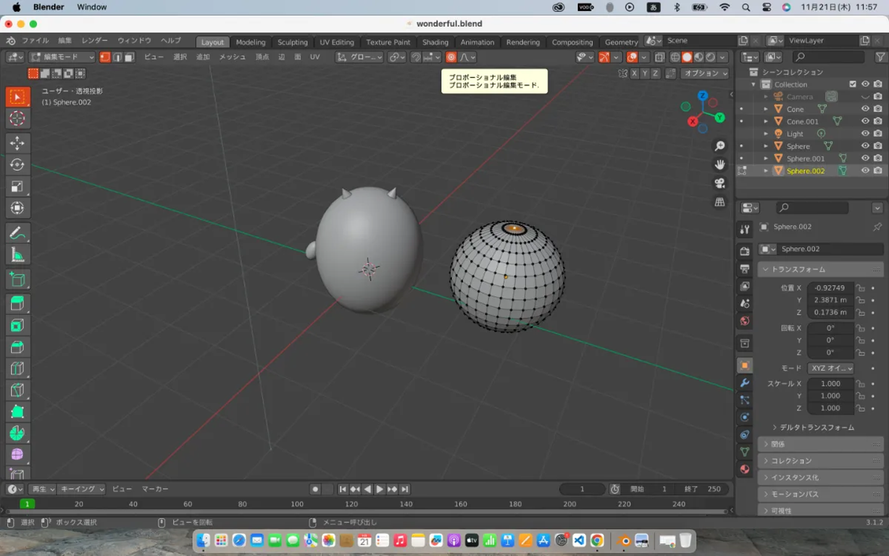Screen dimensions: 889x556
Task: Select the Rotate tool in the left toolbar
Action: (x=17, y=164)
